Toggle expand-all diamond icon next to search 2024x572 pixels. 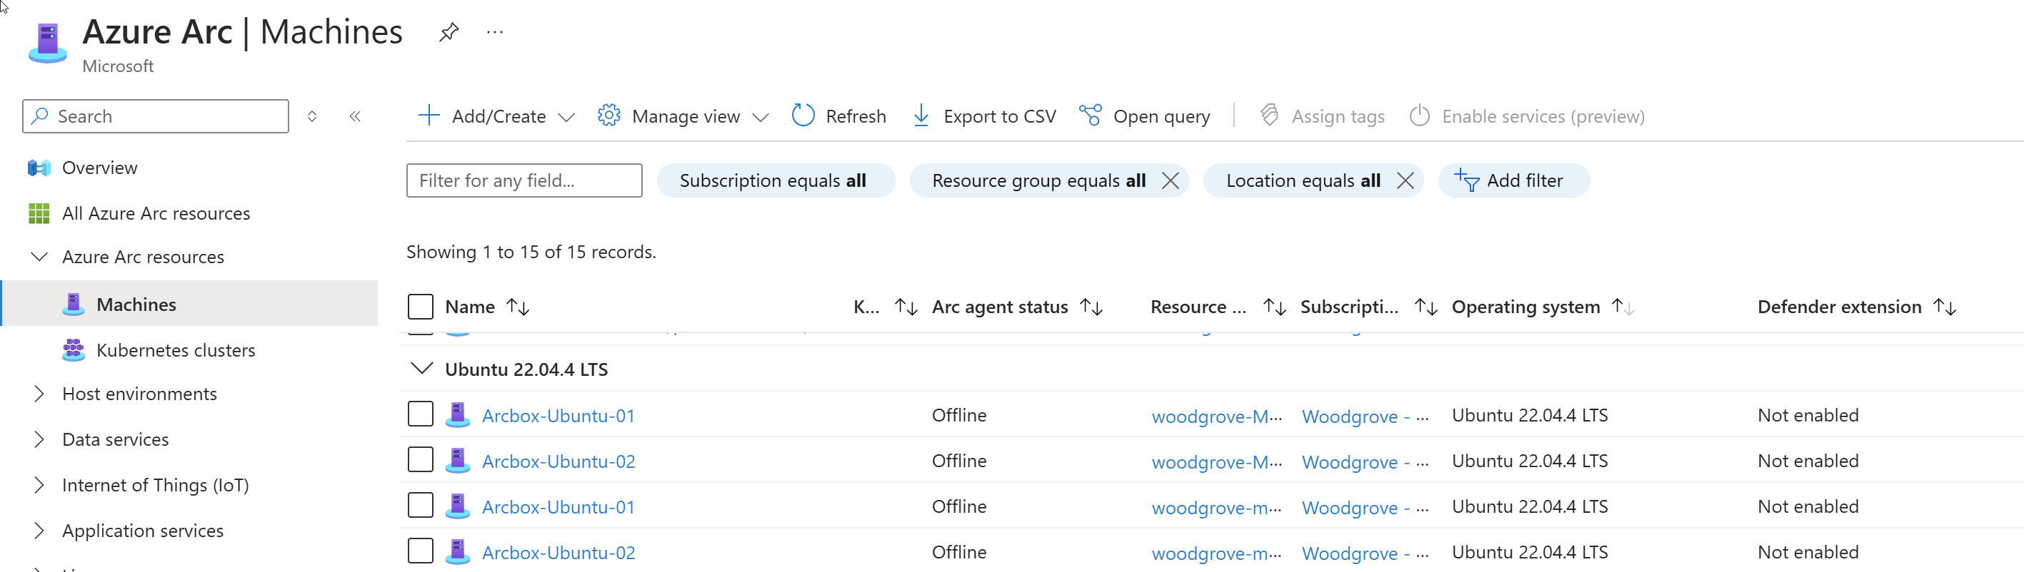(x=312, y=116)
